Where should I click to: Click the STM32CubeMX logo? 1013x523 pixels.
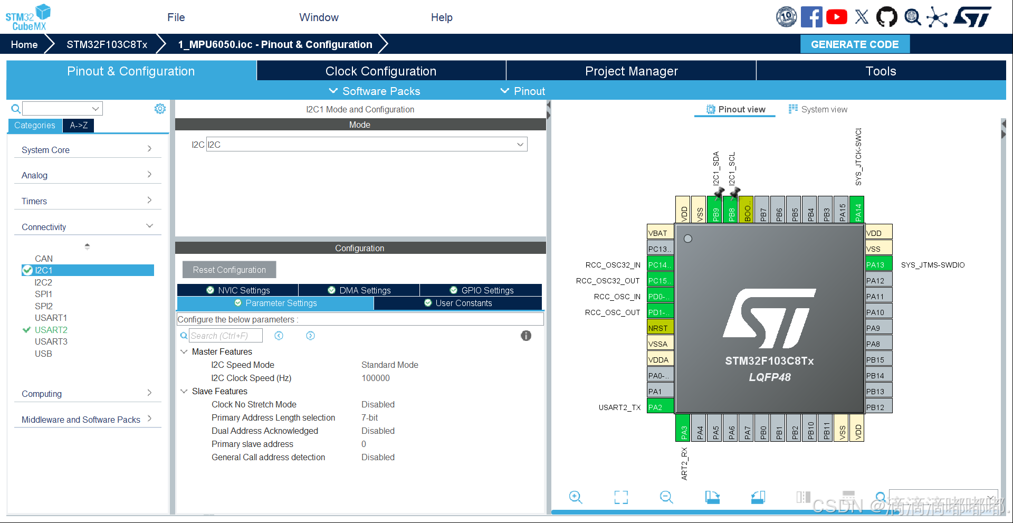[x=28, y=17]
